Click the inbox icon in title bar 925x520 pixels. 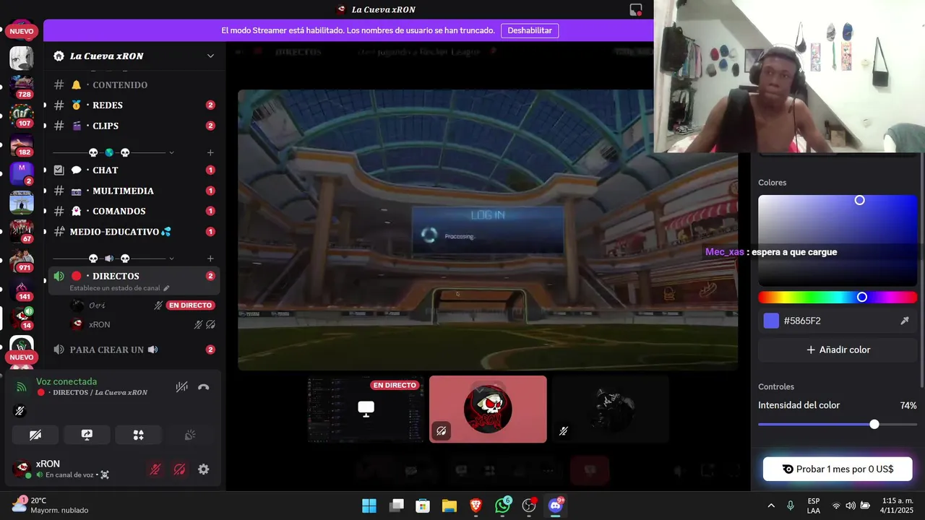point(636,9)
